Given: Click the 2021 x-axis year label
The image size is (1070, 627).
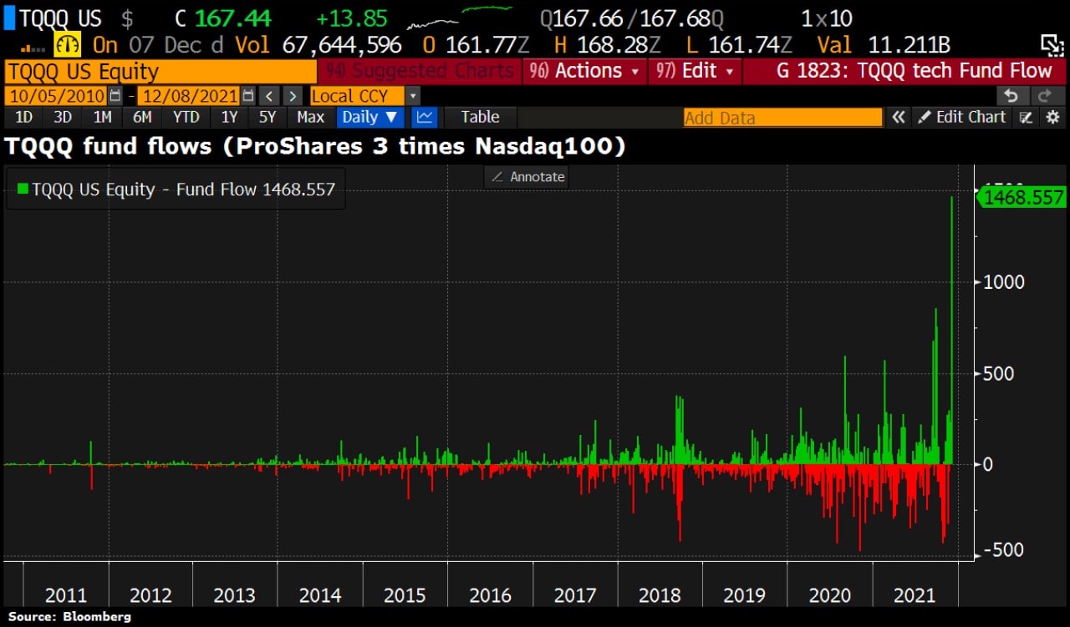Looking at the screenshot, I should [915, 595].
